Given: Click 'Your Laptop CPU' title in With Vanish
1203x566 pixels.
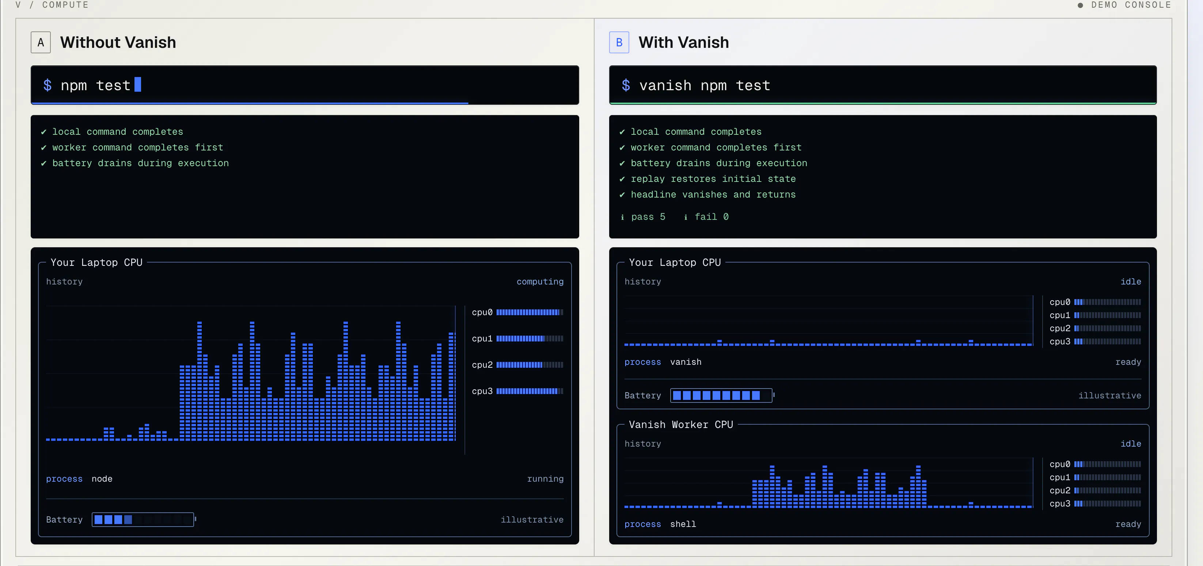Looking at the screenshot, I should pos(675,263).
